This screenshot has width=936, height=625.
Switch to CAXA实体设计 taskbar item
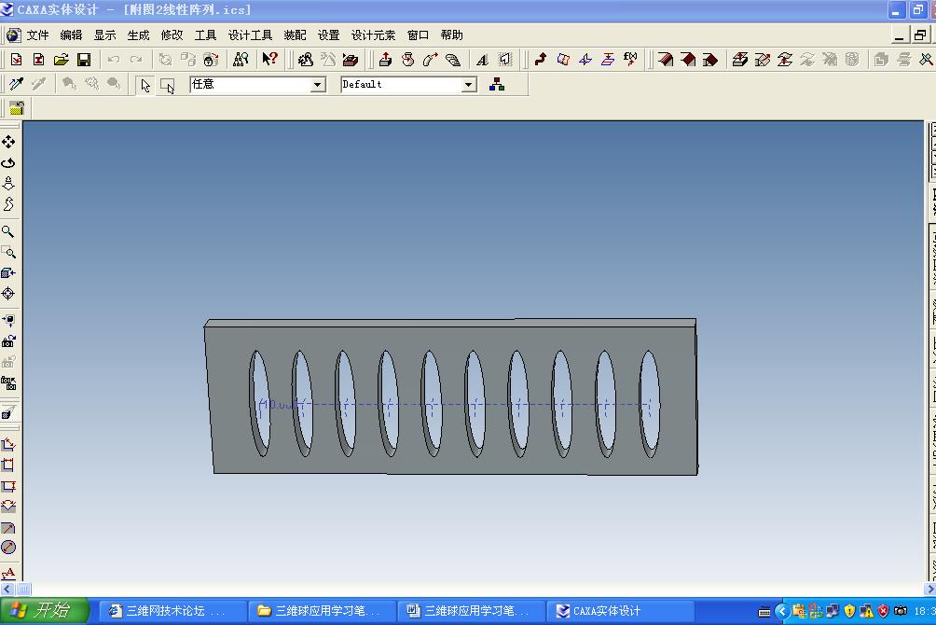(620, 611)
